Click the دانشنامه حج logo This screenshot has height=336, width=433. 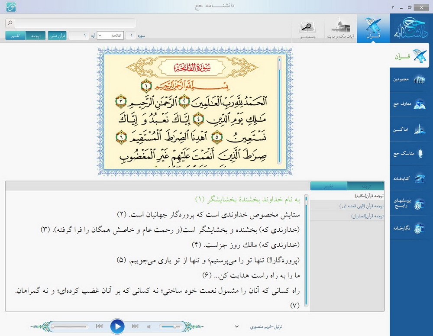(411, 29)
